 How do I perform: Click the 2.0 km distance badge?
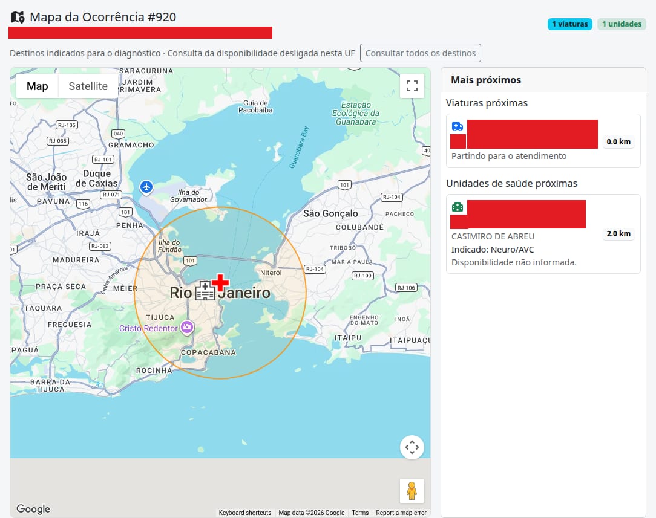(x=618, y=233)
